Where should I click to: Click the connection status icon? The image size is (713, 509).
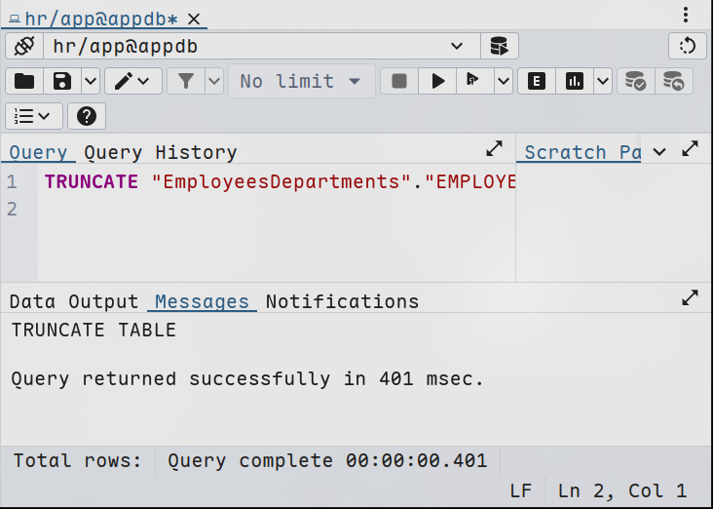coord(24,46)
